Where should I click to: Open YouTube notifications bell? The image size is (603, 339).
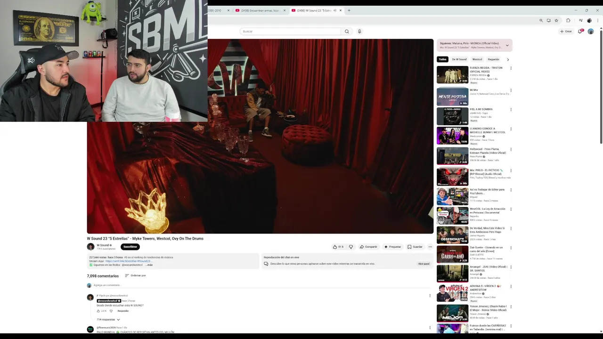pos(580,32)
